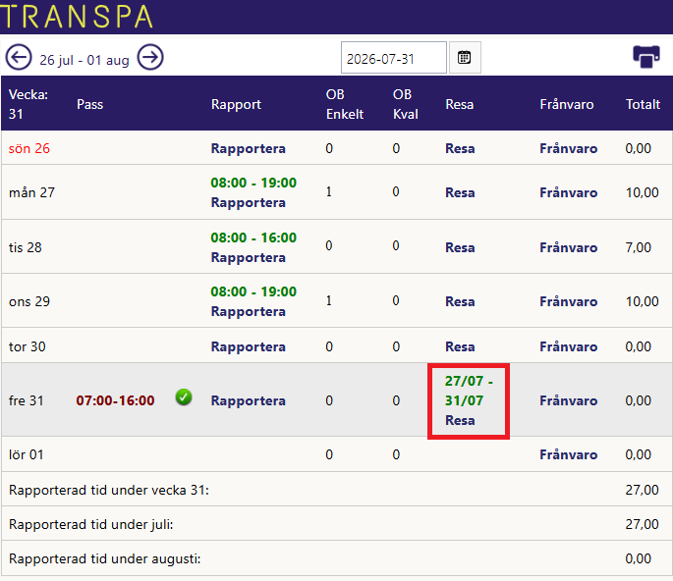Click Rapportera for ons 29
This screenshot has height=581, width=673.
coord(249,311)
